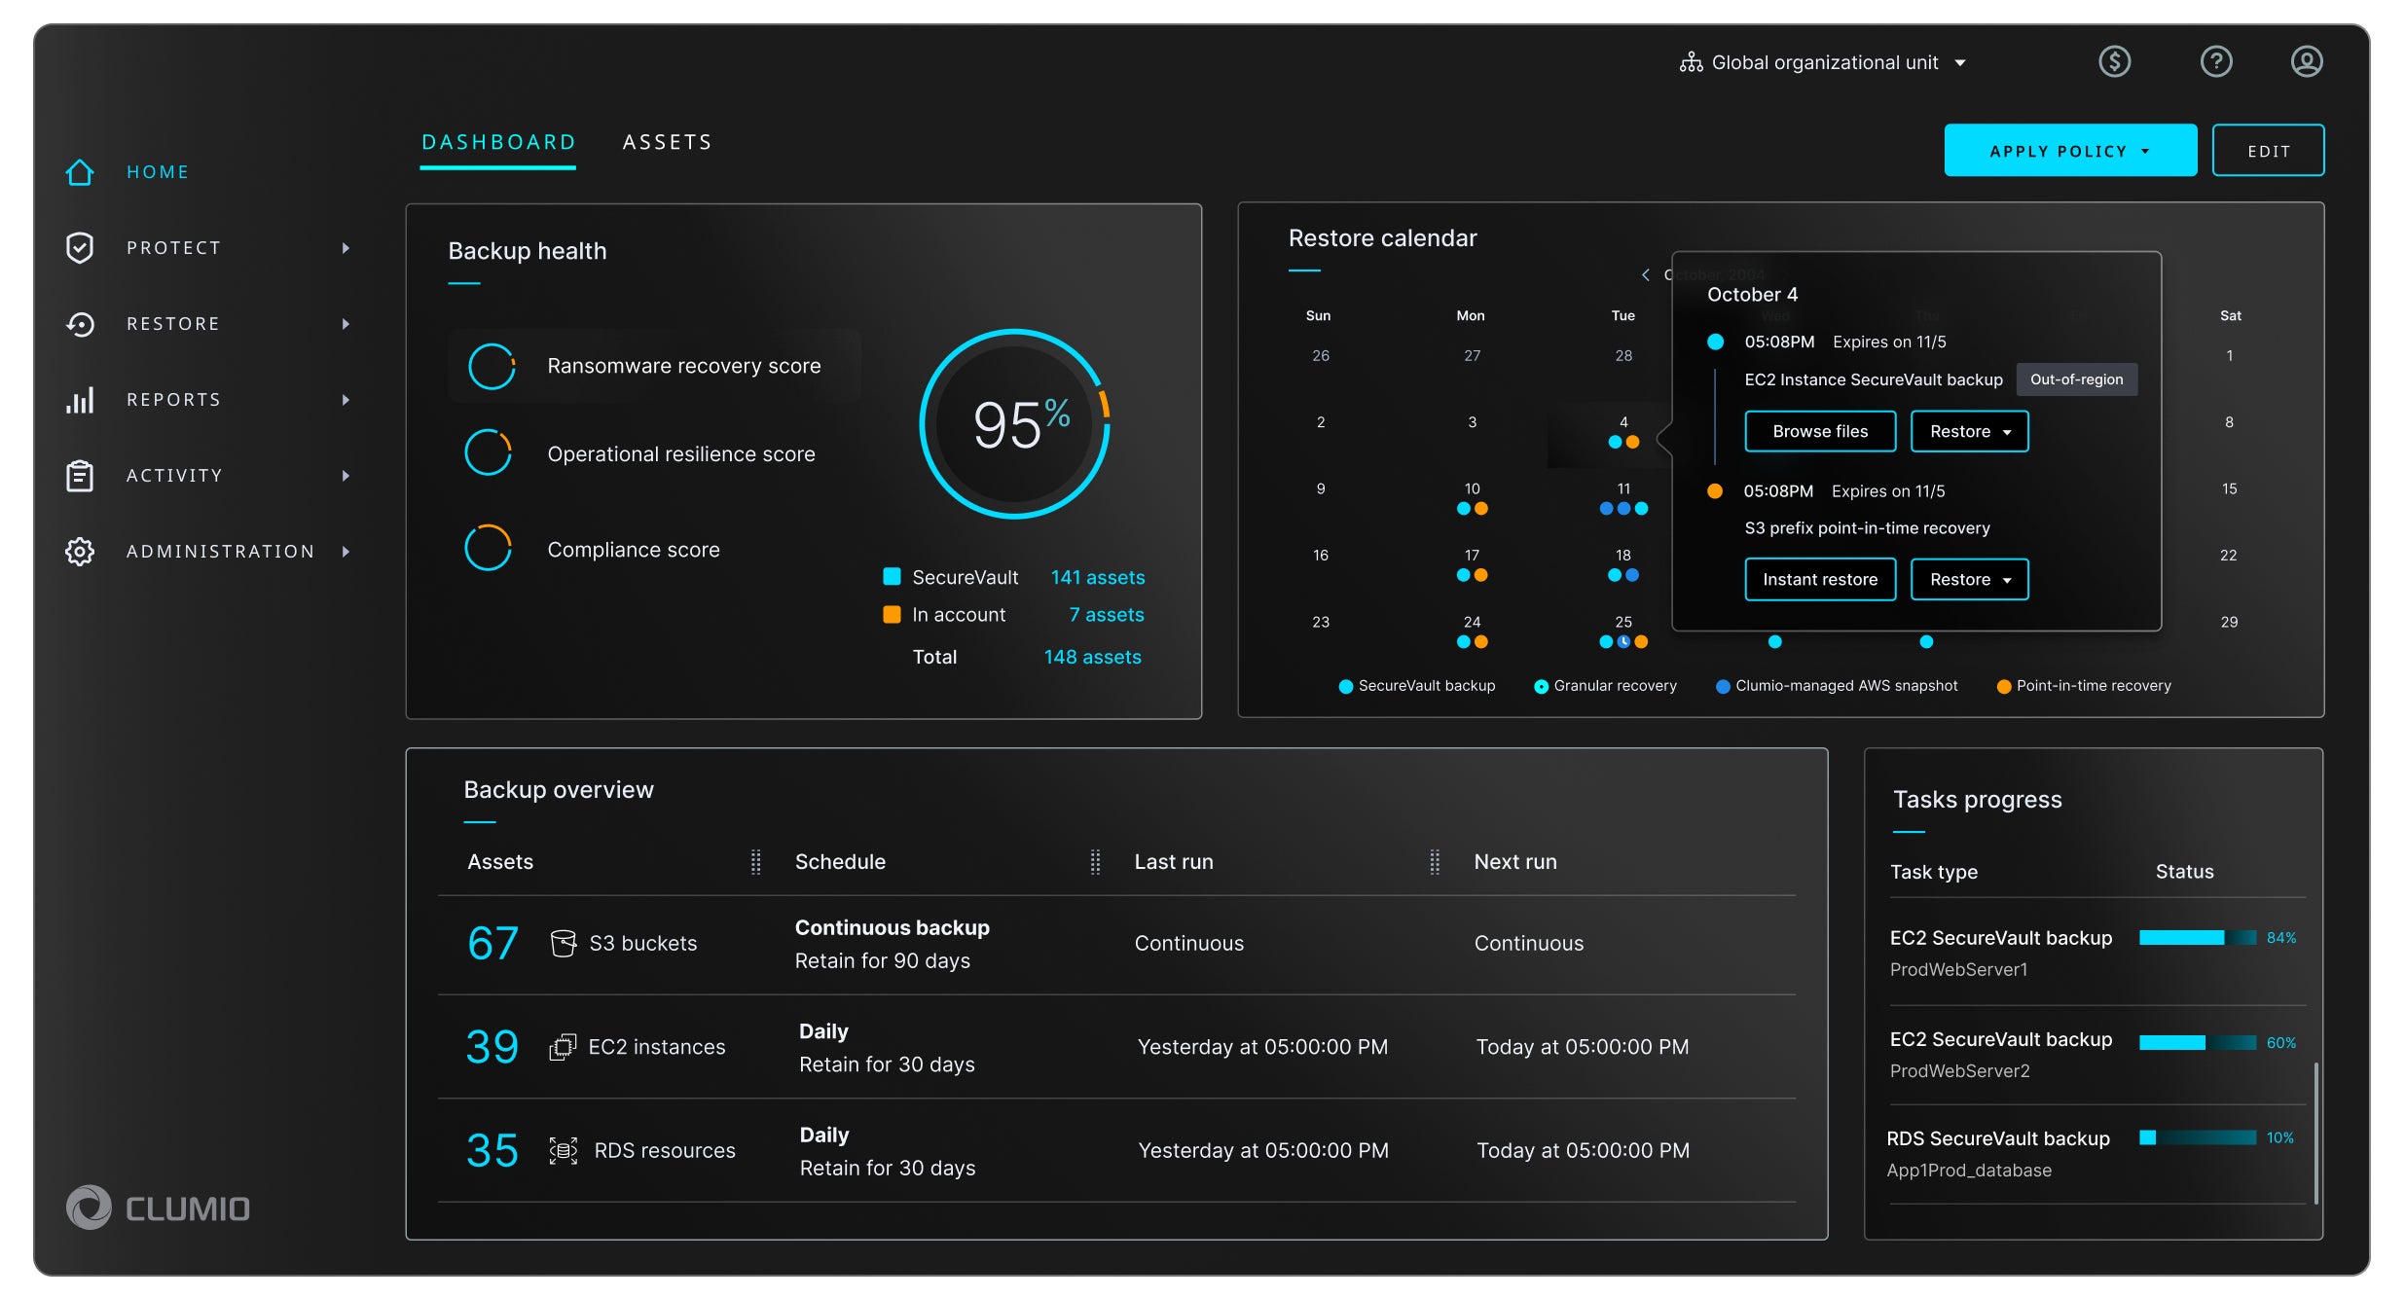Open the Restore dropdown for EC2 SecureVault backup
This screenshot has height=1298, width=2406.
tap(1969, 431)
